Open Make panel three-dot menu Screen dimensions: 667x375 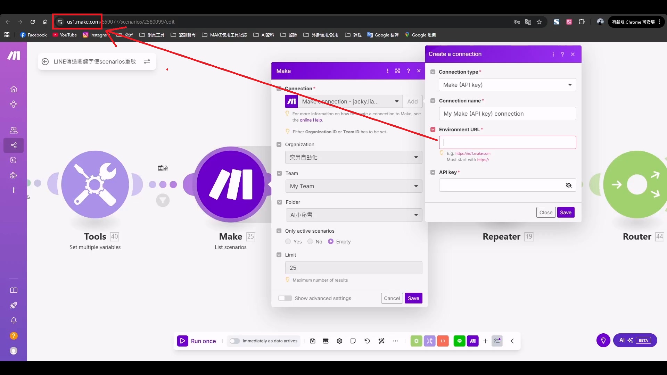point(387,71)
